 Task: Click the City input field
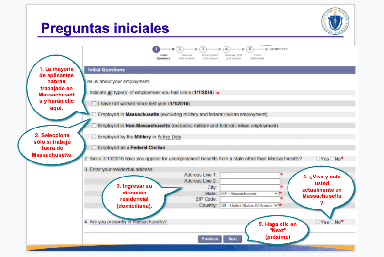[250, 188]
